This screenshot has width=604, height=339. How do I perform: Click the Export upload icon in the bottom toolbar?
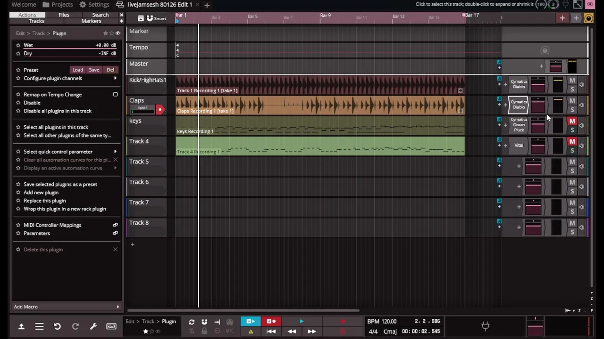click(x=21, y=326)
